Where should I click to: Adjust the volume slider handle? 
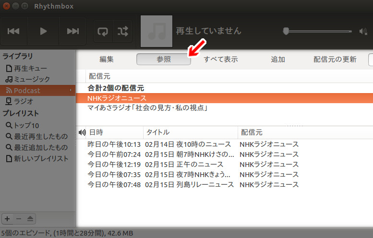pos(286,31)
